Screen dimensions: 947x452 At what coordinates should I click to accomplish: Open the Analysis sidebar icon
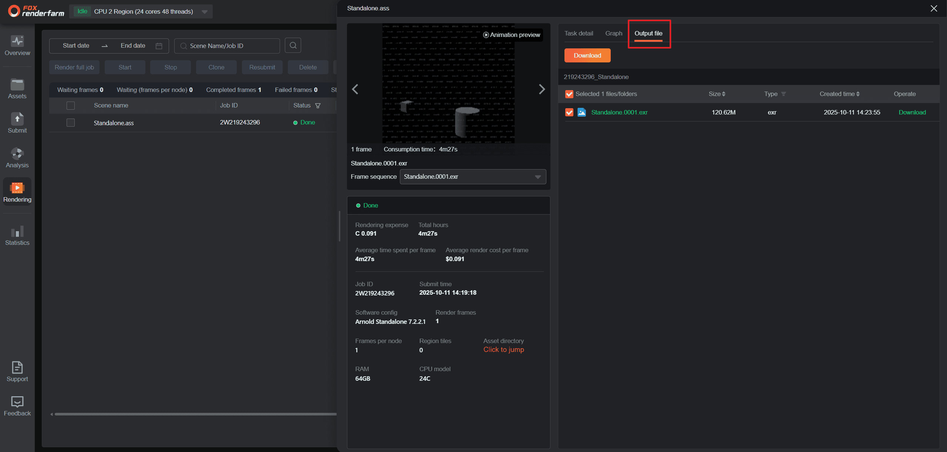coord(17,153)
